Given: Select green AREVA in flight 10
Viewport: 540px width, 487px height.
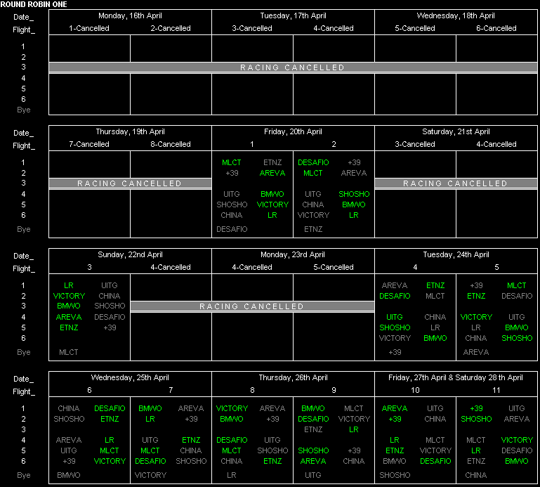Looking at the screenshot, I should click(x=395, y=408).
